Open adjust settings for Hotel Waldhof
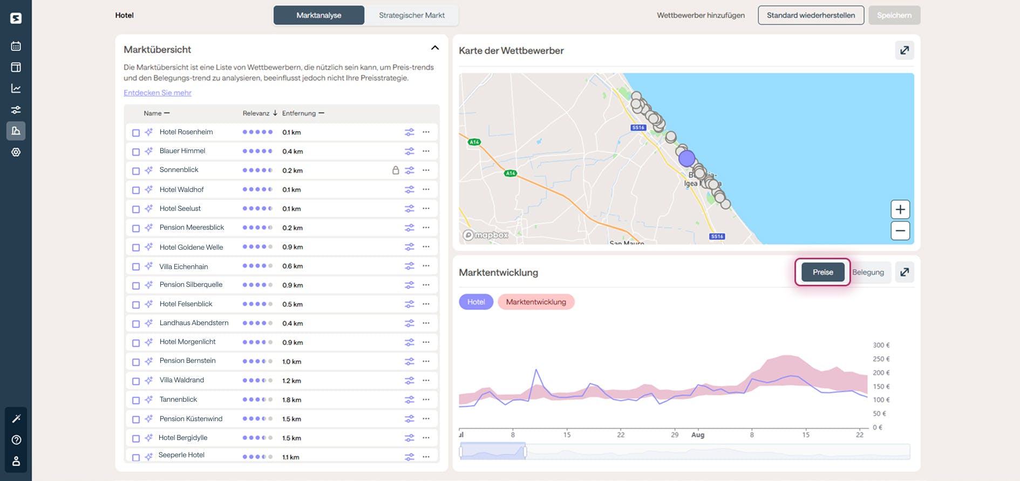Screen dimensions: 1020x481 (x=410, y=189)
